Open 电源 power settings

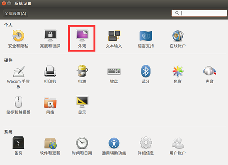82,74
